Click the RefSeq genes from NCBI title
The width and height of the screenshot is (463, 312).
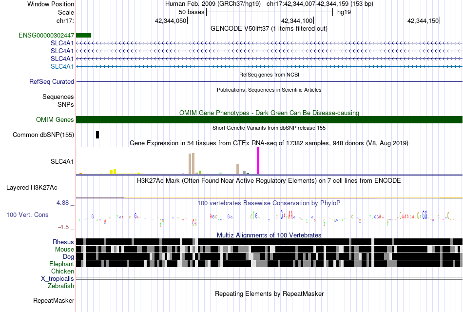pyautogui.click(x=270, y=75)
